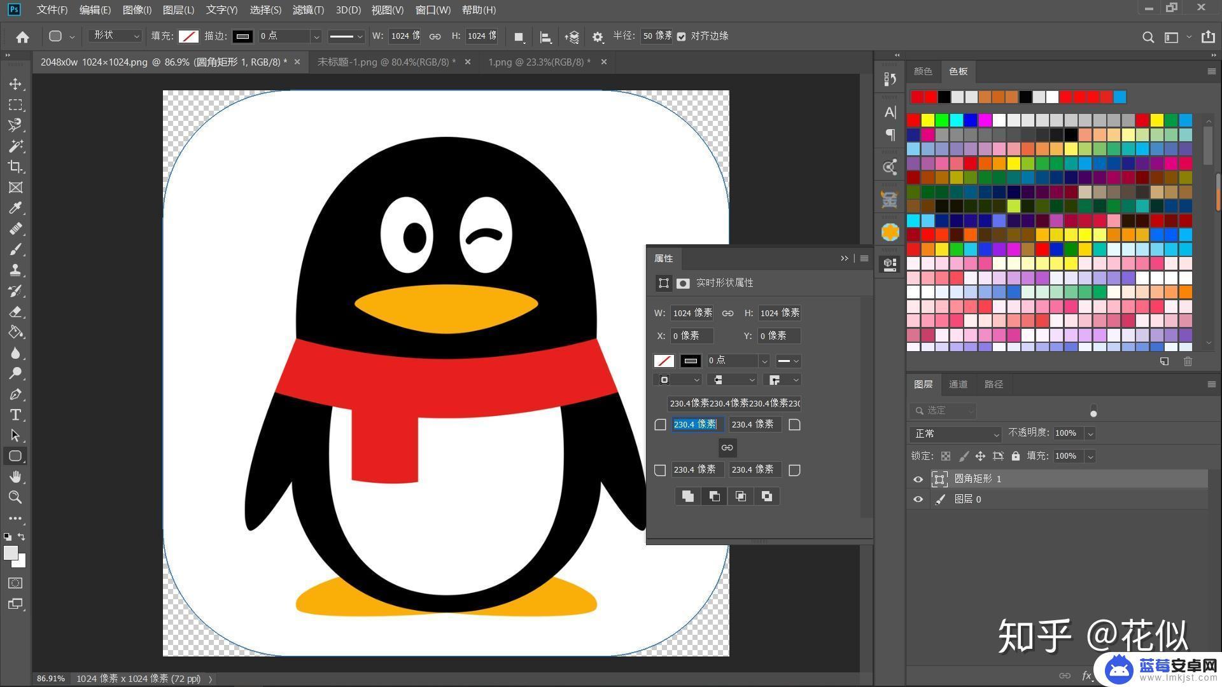Select the Rounded Rectangle tool

15,456
